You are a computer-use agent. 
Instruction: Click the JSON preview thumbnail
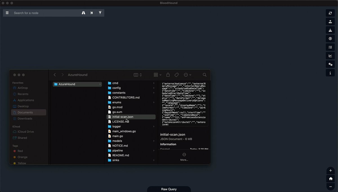(184, 104)
